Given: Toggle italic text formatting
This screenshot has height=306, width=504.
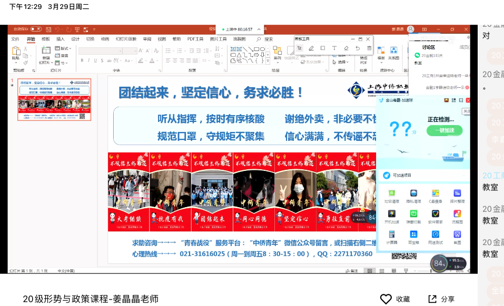Looking at the screenshot, I should [x=89, y=60].
